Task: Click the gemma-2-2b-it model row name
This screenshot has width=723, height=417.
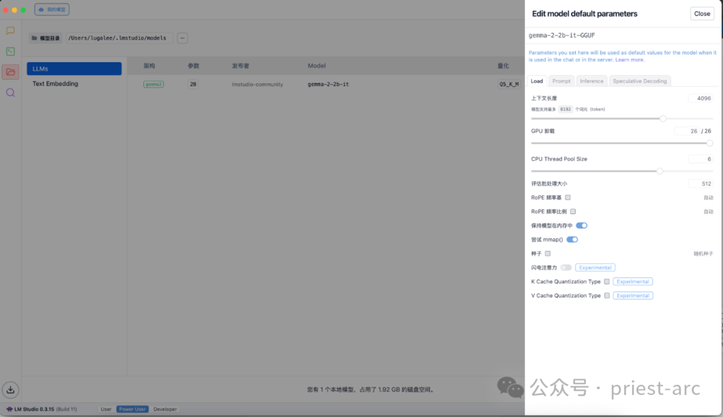Action: pos(328,84)
